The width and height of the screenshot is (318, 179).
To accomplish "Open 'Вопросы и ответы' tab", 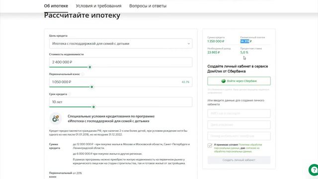I will pos(148,6).
